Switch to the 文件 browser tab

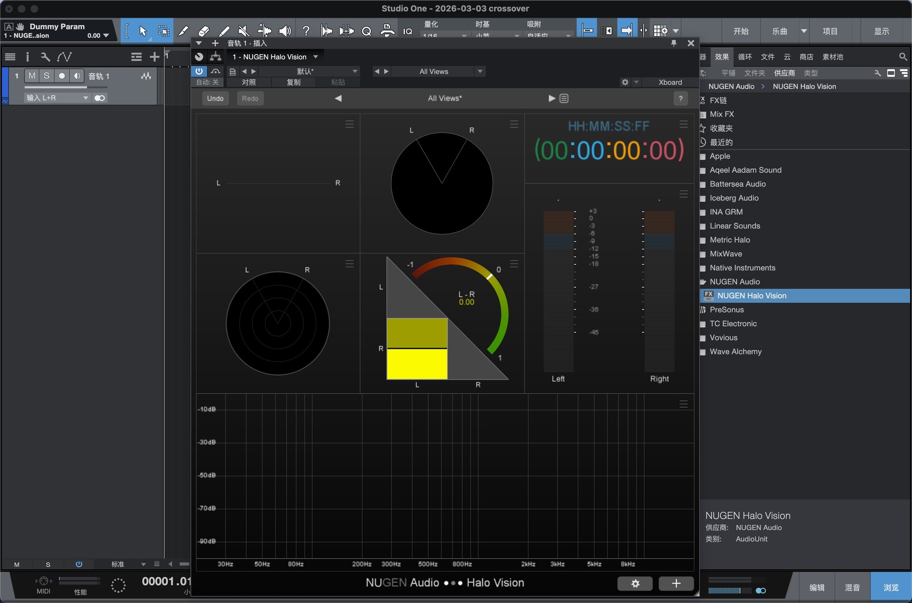pos(767,57)
